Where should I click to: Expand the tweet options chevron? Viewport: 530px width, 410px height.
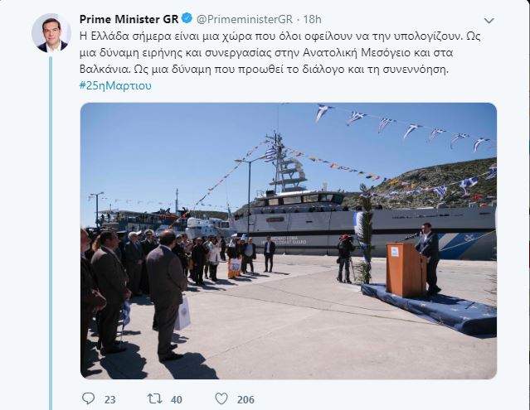pos(489,21)
